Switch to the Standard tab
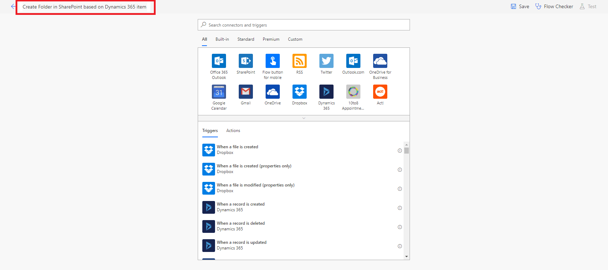 (246, 39)
